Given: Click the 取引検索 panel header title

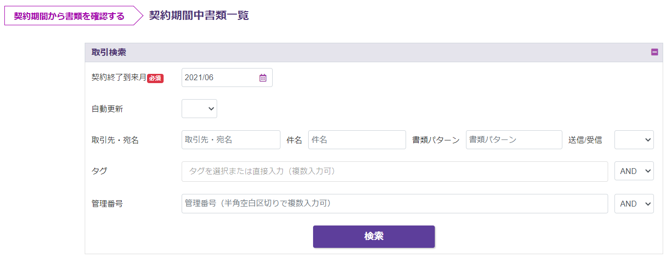Looking at the screenshot, I should pos(109,52).
